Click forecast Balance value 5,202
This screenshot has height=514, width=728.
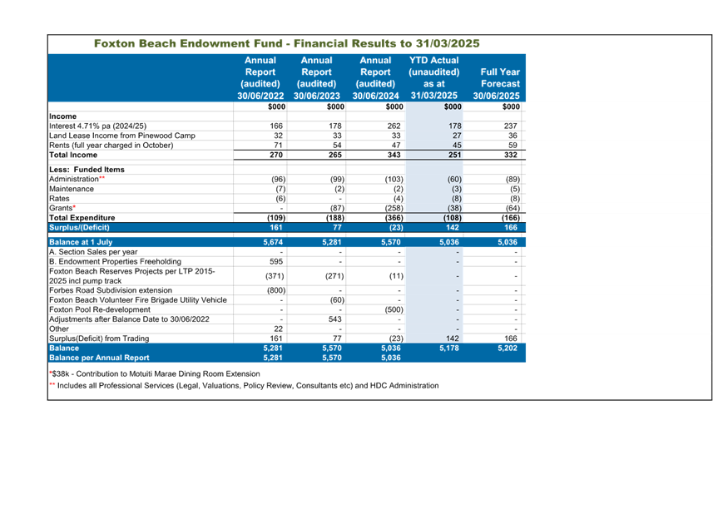508,348
